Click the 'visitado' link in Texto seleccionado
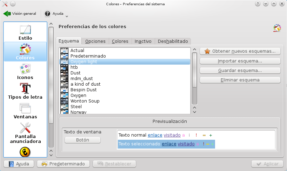Viewport: 287px width, 171px height. 186,144
